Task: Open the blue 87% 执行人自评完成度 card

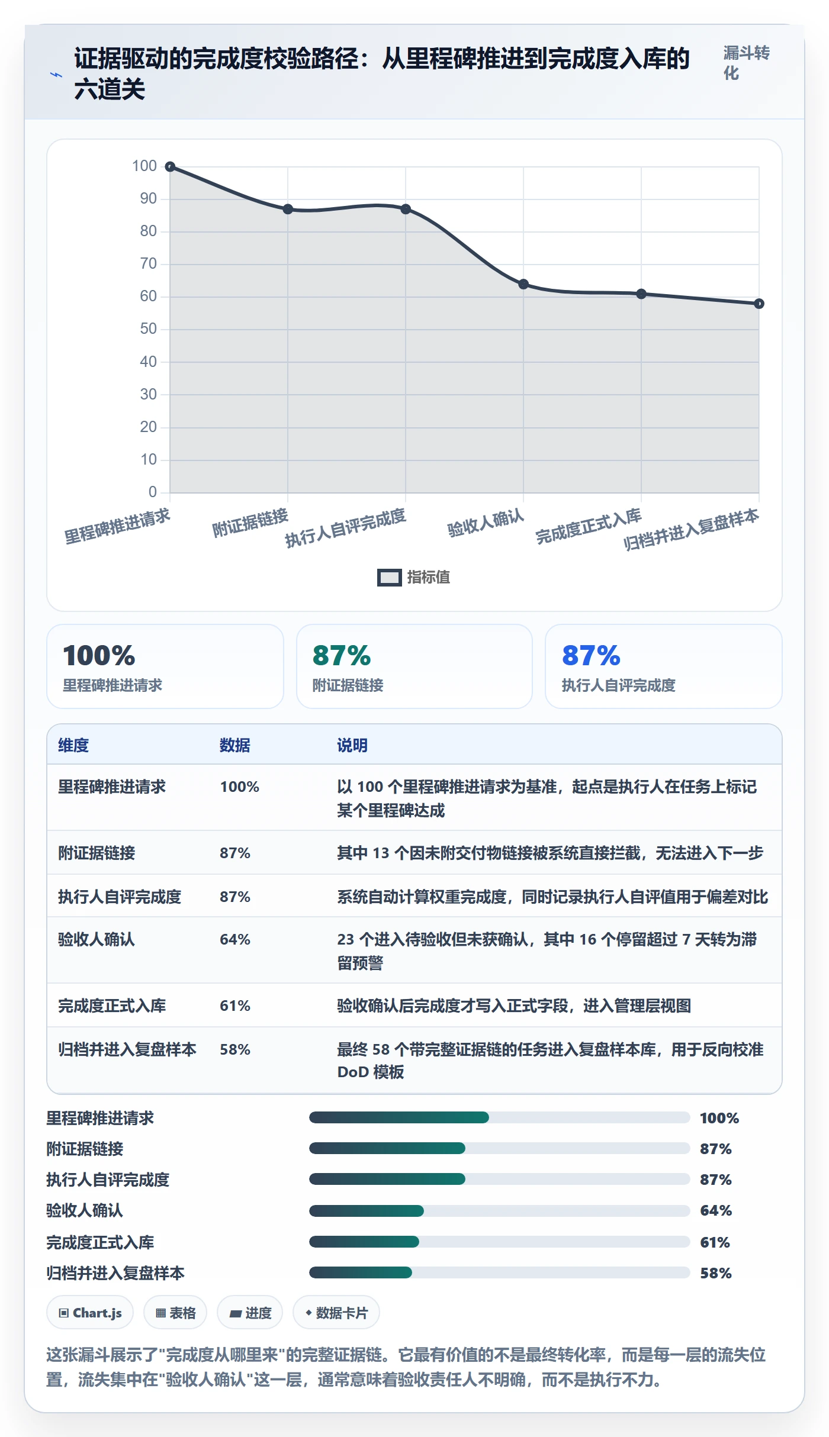Action: [664, 666]
